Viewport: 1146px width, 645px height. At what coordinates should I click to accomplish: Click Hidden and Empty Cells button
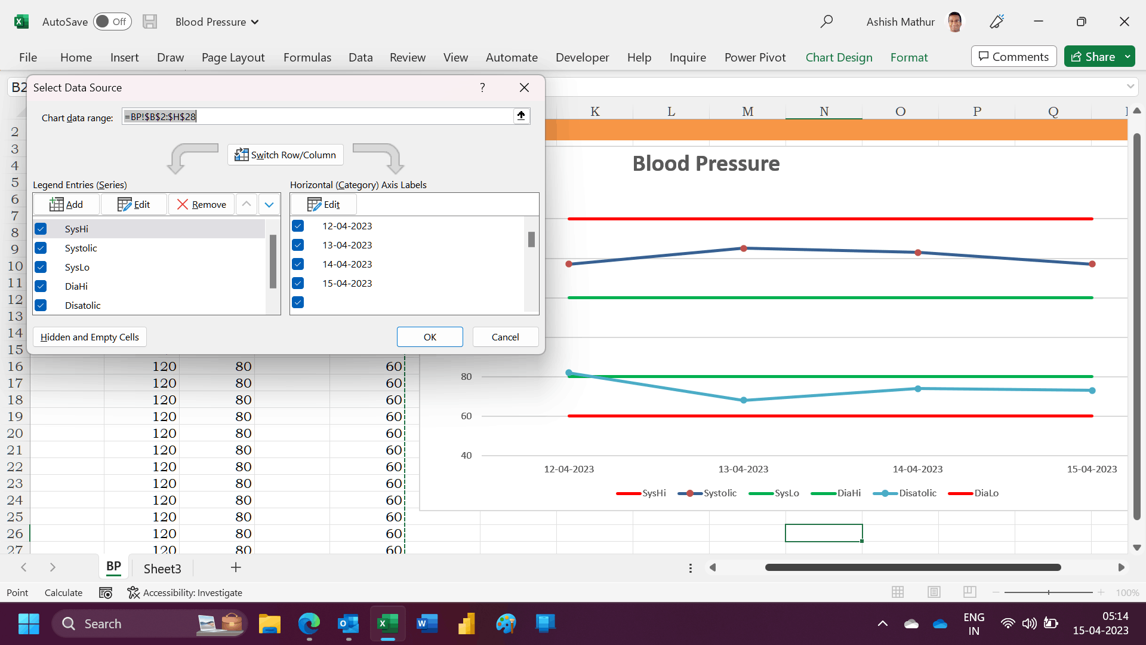tap(90, 337)
